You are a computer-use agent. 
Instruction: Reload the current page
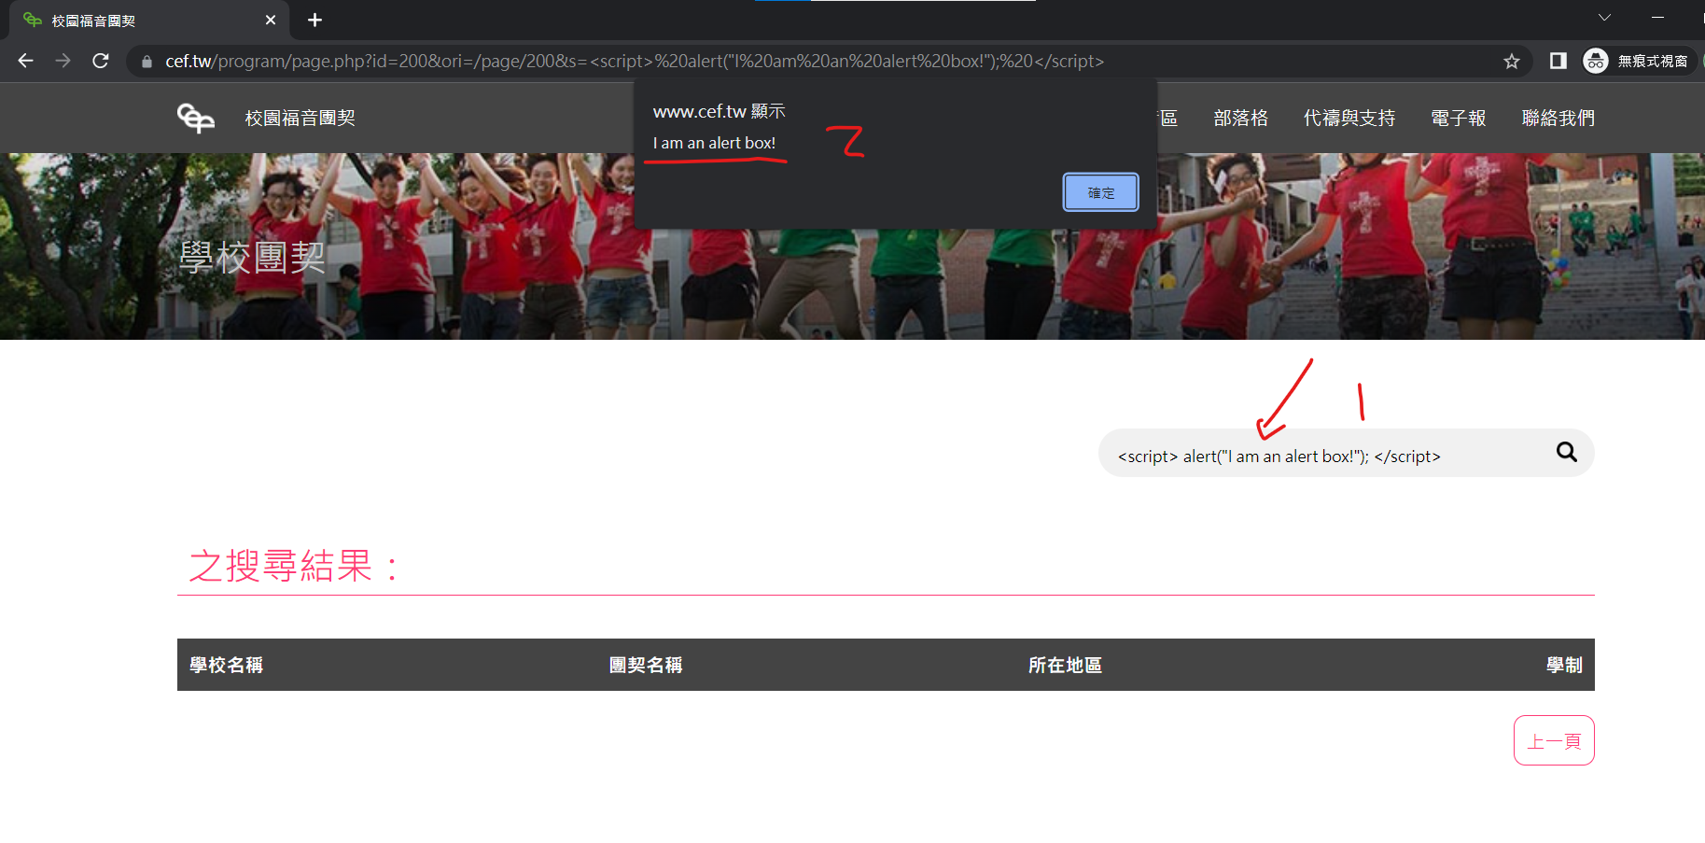click(101, 61)
